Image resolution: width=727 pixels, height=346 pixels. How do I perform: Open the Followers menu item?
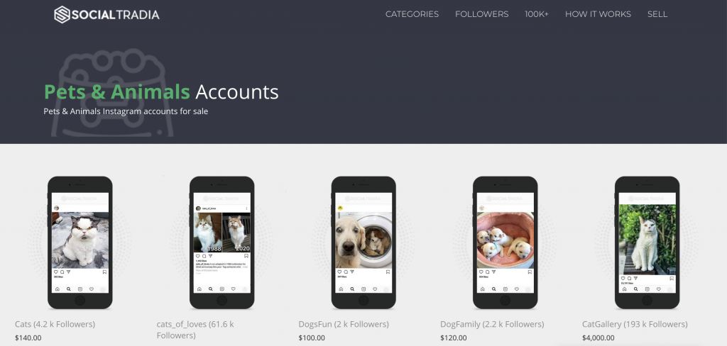point(482,14)
